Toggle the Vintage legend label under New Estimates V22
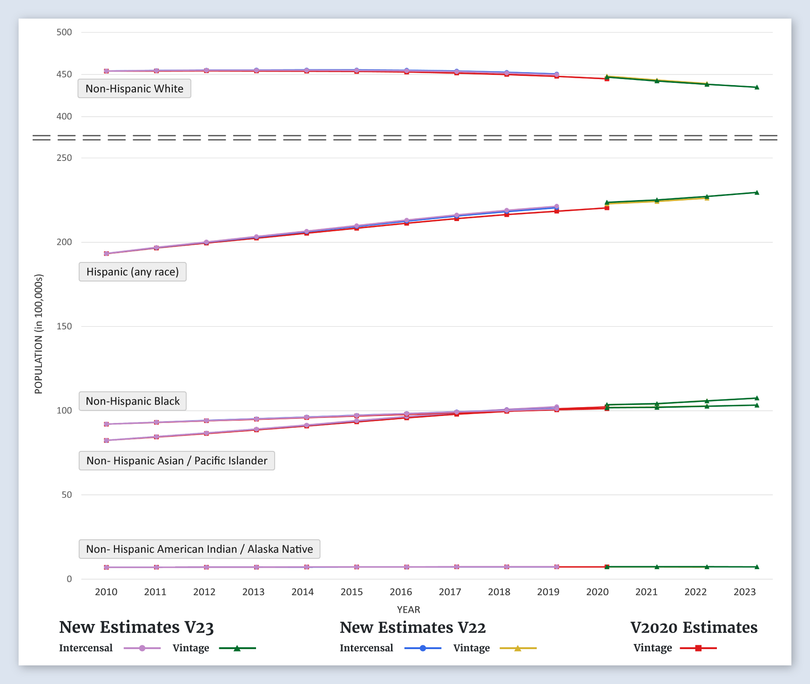Viewport: 810px width, 684px height. [471, 648]
